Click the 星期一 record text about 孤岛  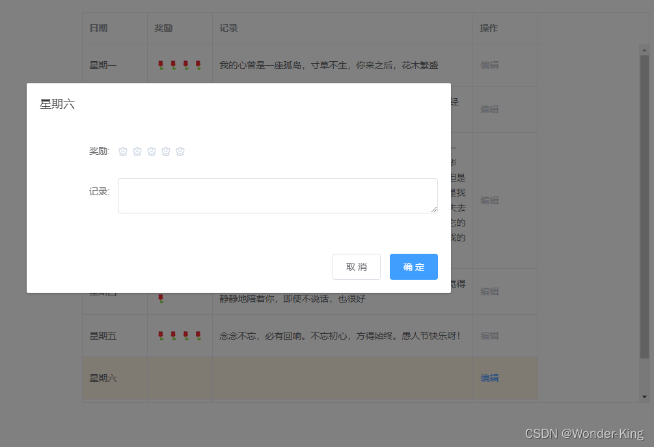[329, 65]
